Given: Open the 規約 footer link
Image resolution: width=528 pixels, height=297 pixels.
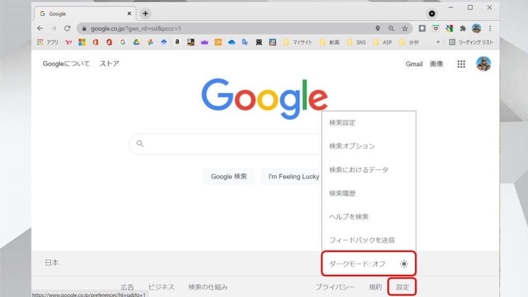Looking at the screenshot, I should pyautogui.click(x=375, y=287).
